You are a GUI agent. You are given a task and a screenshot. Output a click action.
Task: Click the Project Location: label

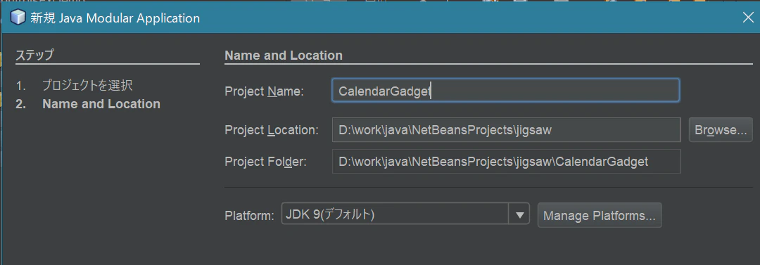click(272, 130)
